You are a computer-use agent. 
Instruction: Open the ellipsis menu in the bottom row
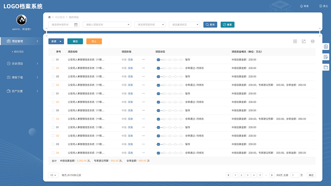tap(144, 153)
